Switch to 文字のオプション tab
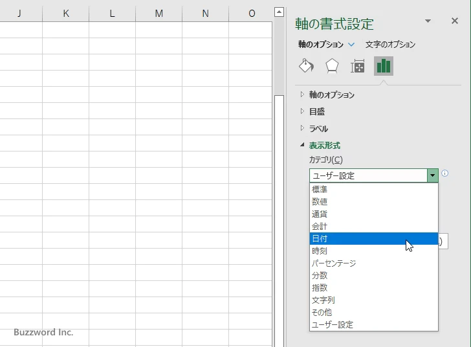This screenshot has width=471, height=347. pos(390,45)
